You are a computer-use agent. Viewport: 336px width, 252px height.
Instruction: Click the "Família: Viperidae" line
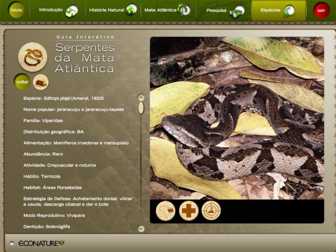(43, 120)
